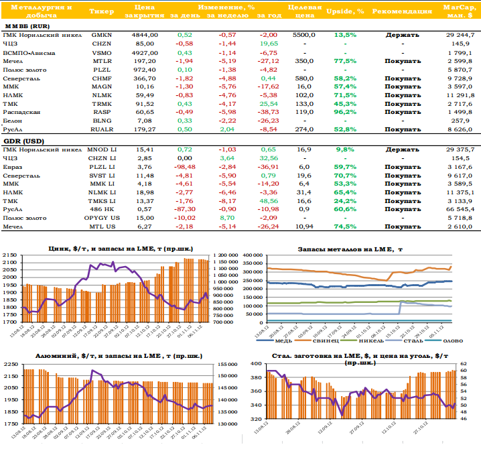Click the OPYGY US ticker cell
Image resolution: width=481 pixels, height=449 pixels.
click(x=102, y=218)
